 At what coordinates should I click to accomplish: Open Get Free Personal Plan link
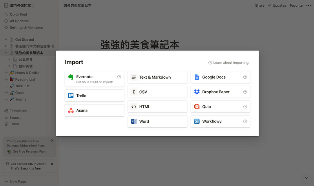29,152
